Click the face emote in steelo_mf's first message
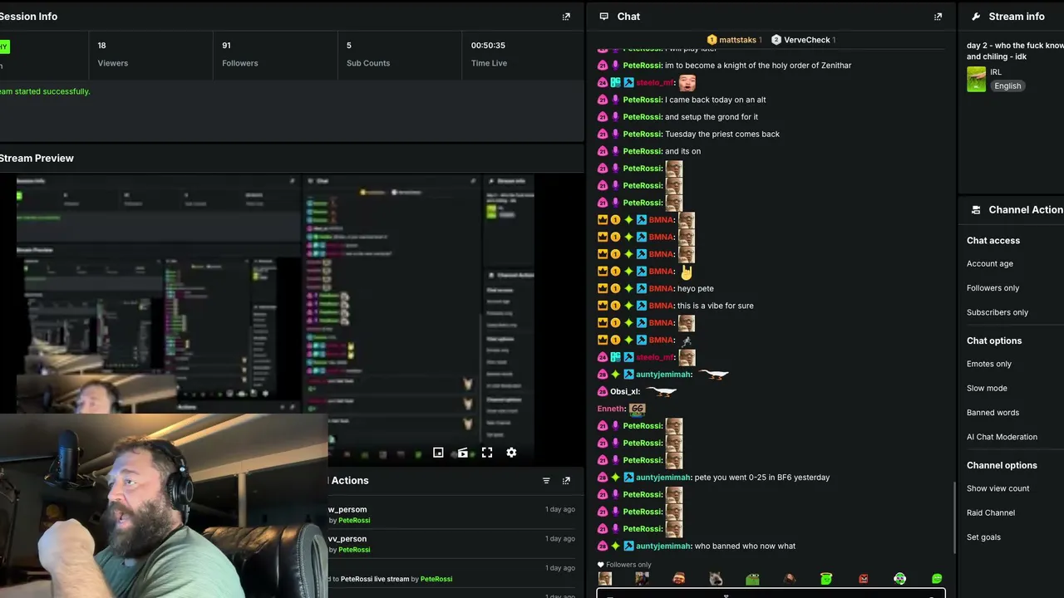 tap(687, 82)
